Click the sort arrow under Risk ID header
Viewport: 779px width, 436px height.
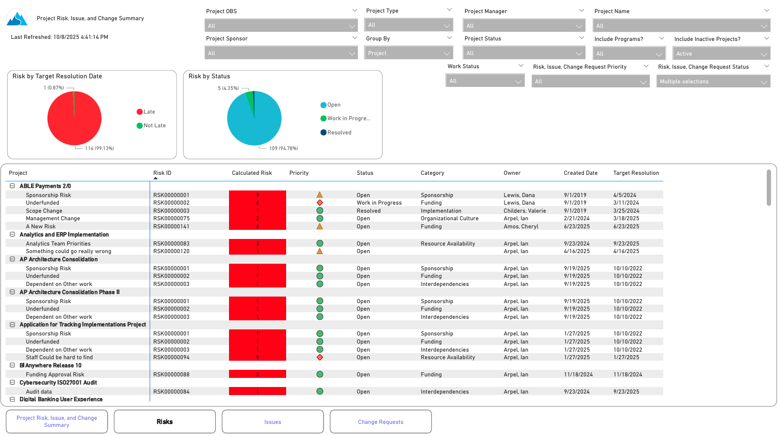point(156,178)
